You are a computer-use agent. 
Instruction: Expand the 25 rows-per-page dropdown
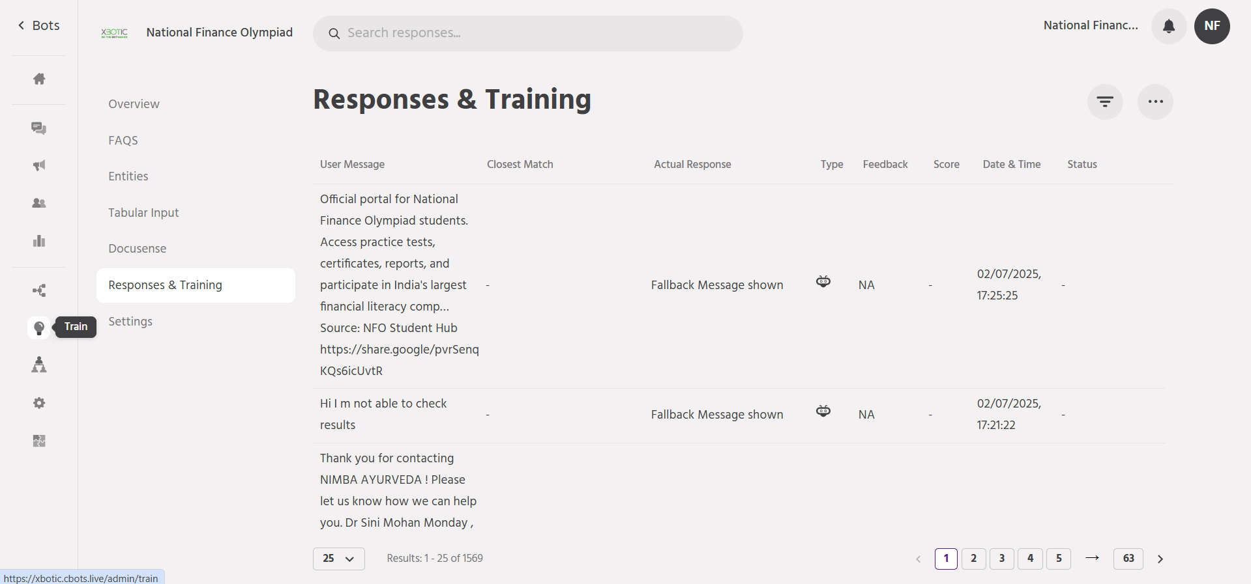[x=338, y=559]
